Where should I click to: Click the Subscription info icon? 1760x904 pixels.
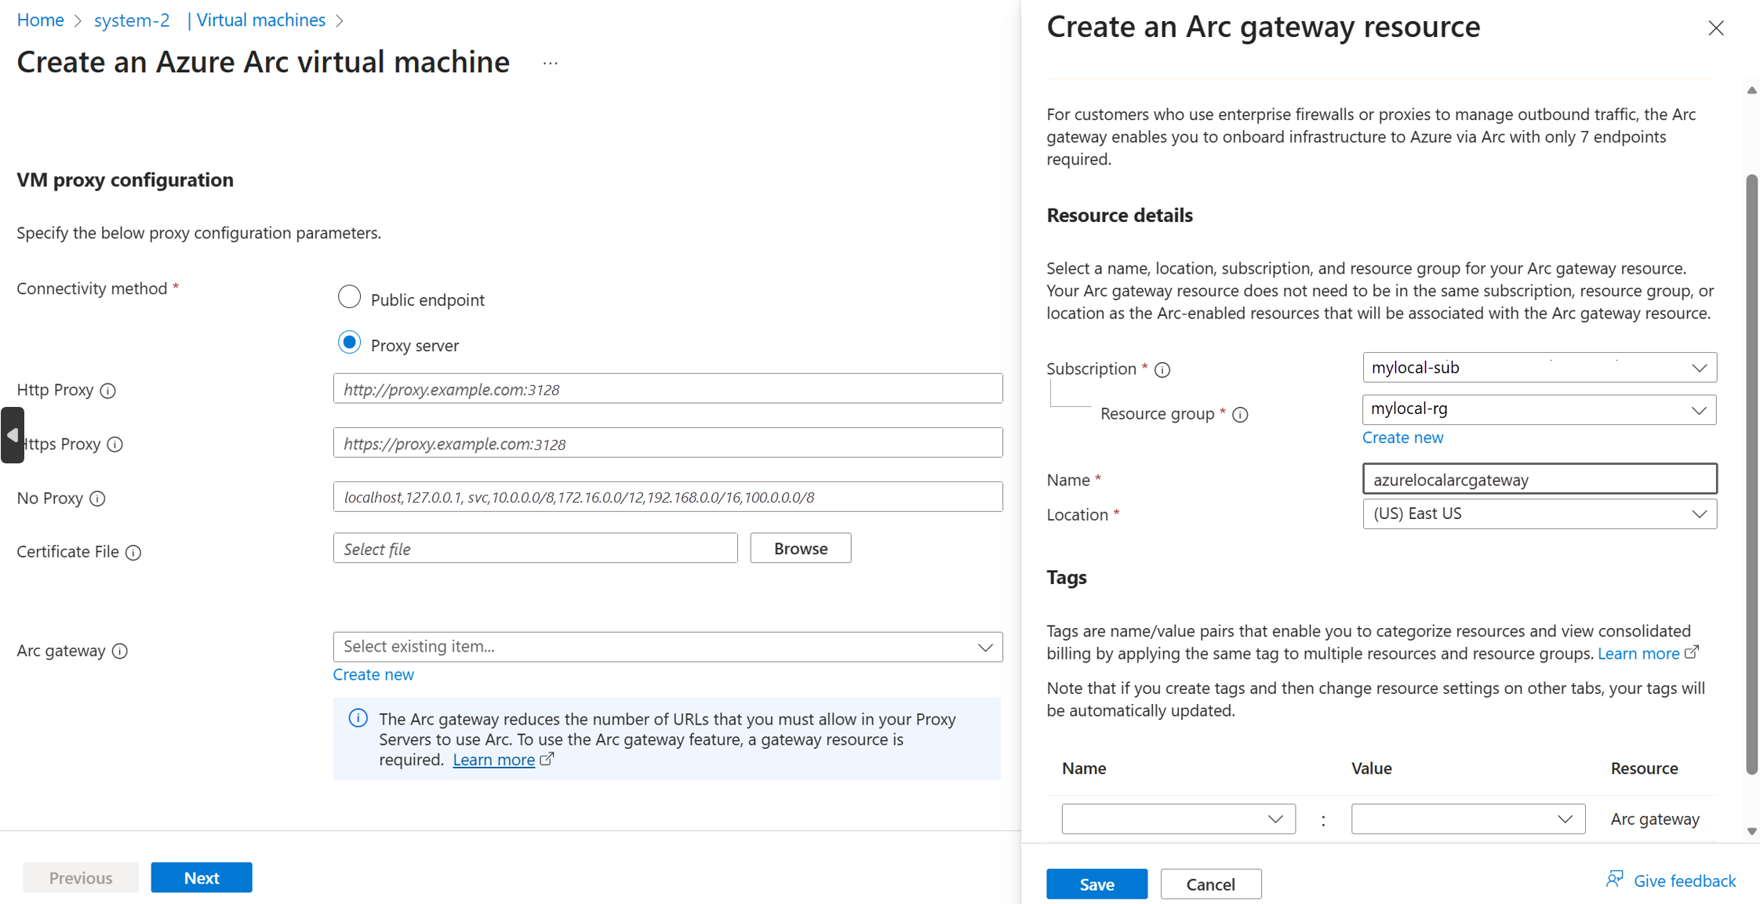coord(1162,369)
